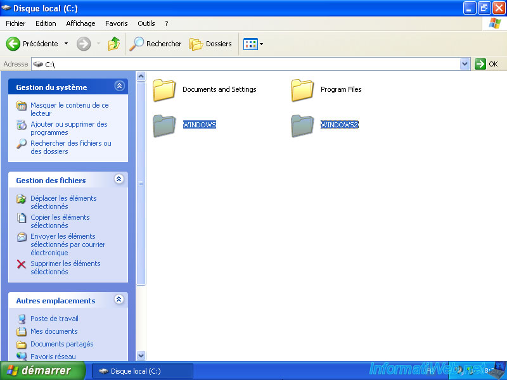The image size is (507, 380).
Task: Select the Program Files folder icon
Action: coord(302,90)
